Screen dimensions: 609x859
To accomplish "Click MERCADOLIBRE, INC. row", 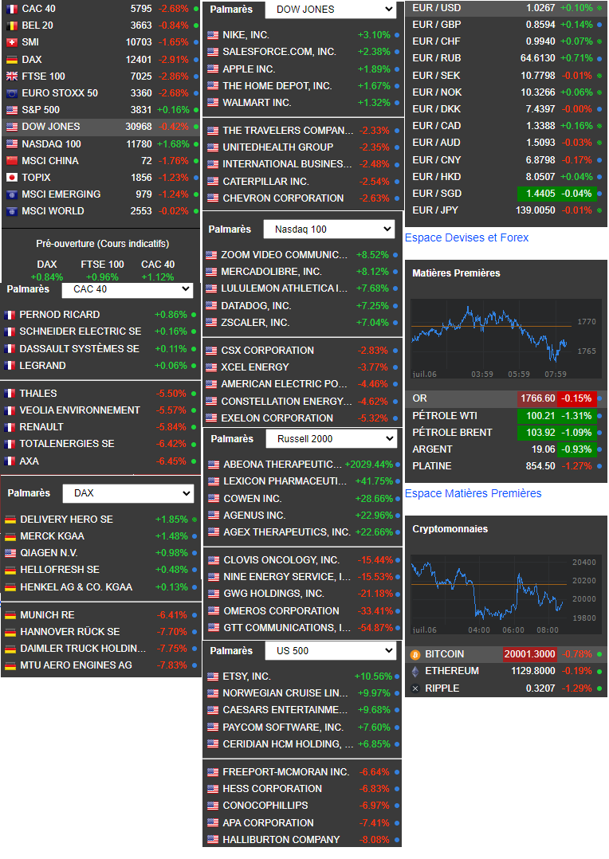I will (x=302, y=272).
